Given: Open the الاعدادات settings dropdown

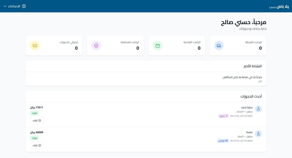Looking at the screenshot, I should point(15,6).
